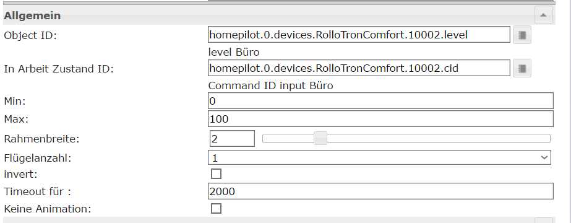Open object selector for Object ID

pos(522,35)
